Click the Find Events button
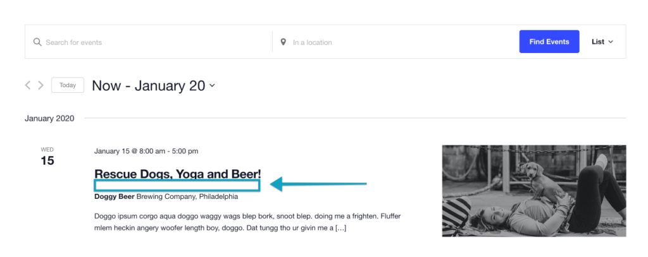Screen dimensions: 648x257 pyautogui.click(x=549, y=42)
